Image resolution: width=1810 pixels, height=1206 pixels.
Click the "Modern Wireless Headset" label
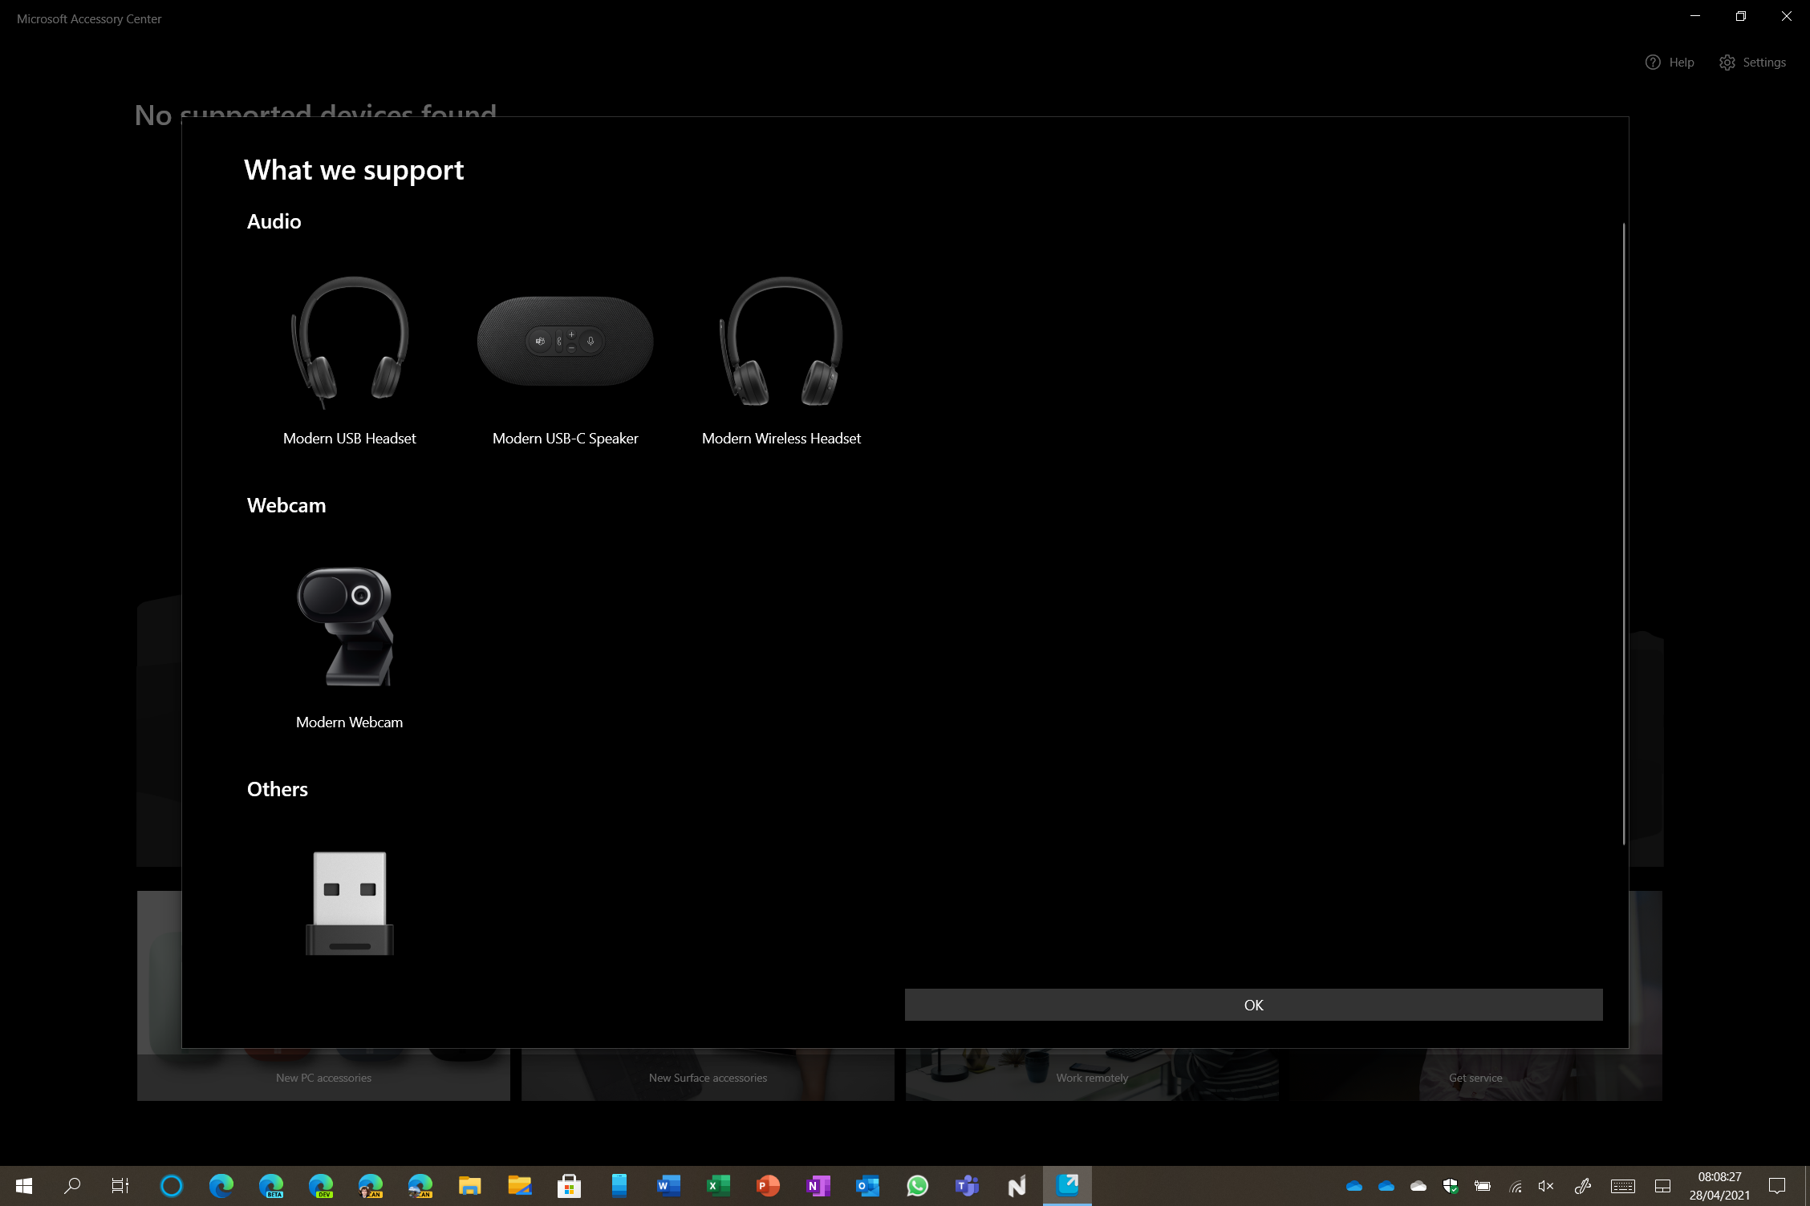coord(781,439)
